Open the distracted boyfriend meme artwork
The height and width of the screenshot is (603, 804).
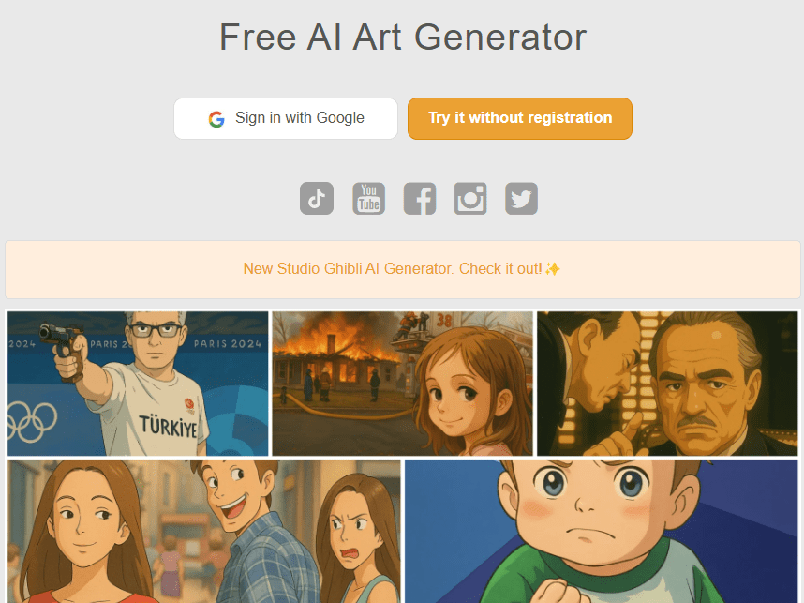click(x=204, y=531)
